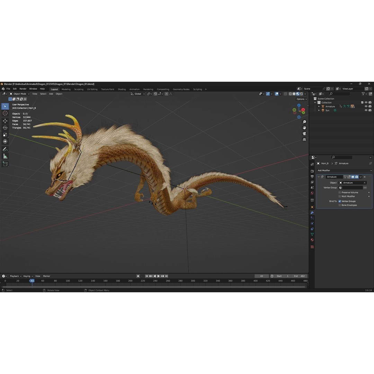The image size is (374, 374).
Task: Play the animation forward
Action: tap(158, 276)
